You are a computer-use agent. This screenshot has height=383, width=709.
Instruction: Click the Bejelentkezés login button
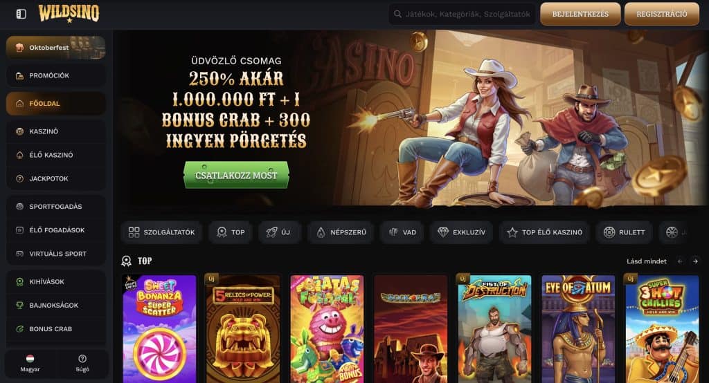pyautogui.click(x=580, y=14)
